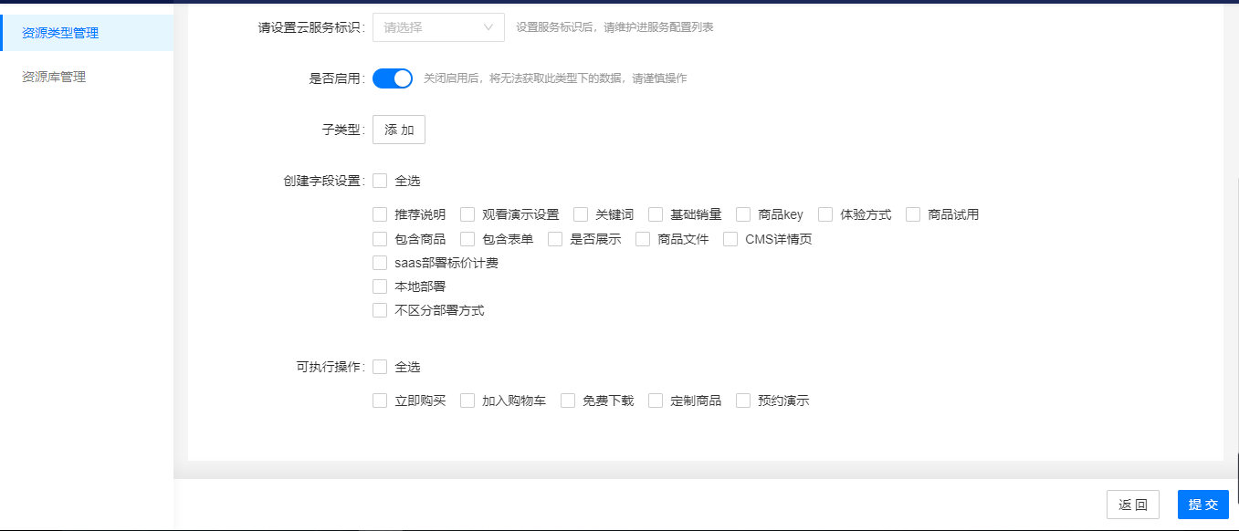1239x531 pixels.
Task: Click the 关闭启用后 warning text
Action: pos(555,78)
